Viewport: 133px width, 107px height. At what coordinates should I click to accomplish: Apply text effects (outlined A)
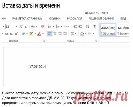(x=24, y=34)
